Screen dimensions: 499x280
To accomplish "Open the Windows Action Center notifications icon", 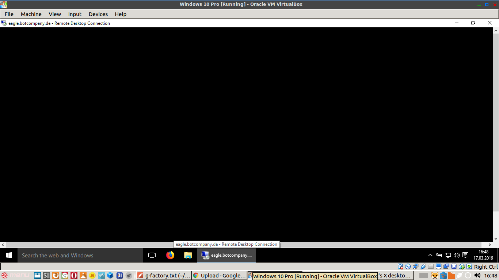I will (x=465, y=255).
